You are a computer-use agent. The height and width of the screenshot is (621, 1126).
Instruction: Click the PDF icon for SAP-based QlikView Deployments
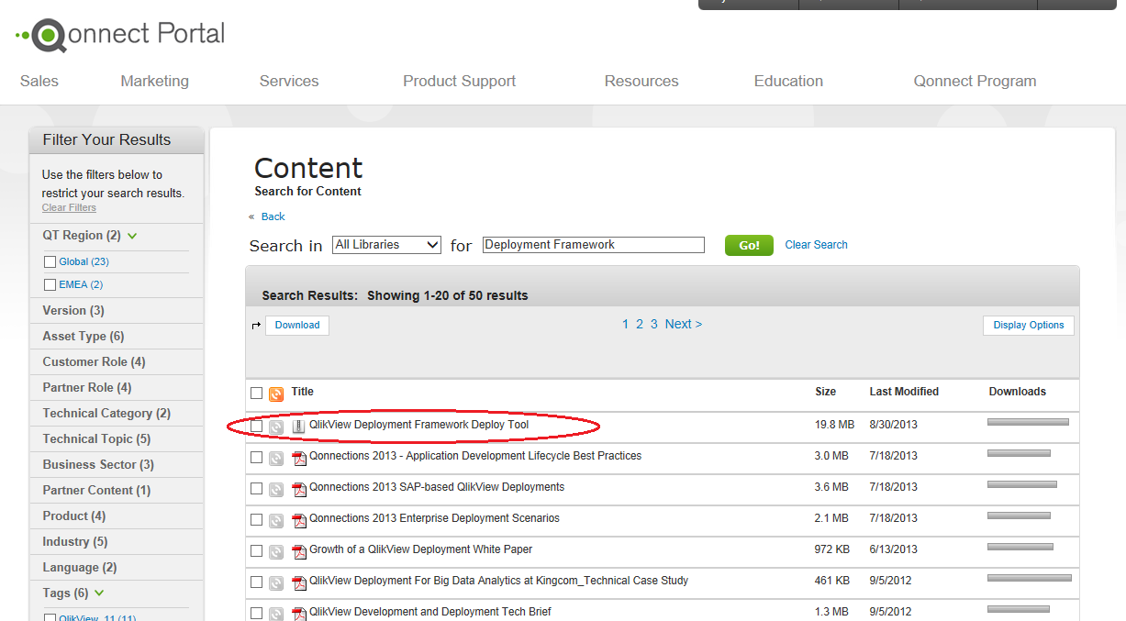click(299, 489)
